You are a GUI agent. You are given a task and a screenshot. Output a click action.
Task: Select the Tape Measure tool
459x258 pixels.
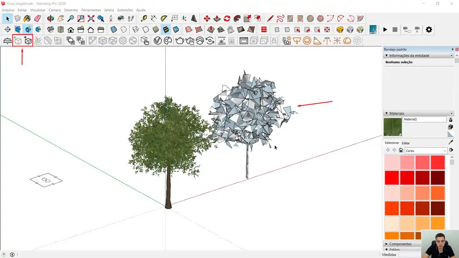[144, 18]
